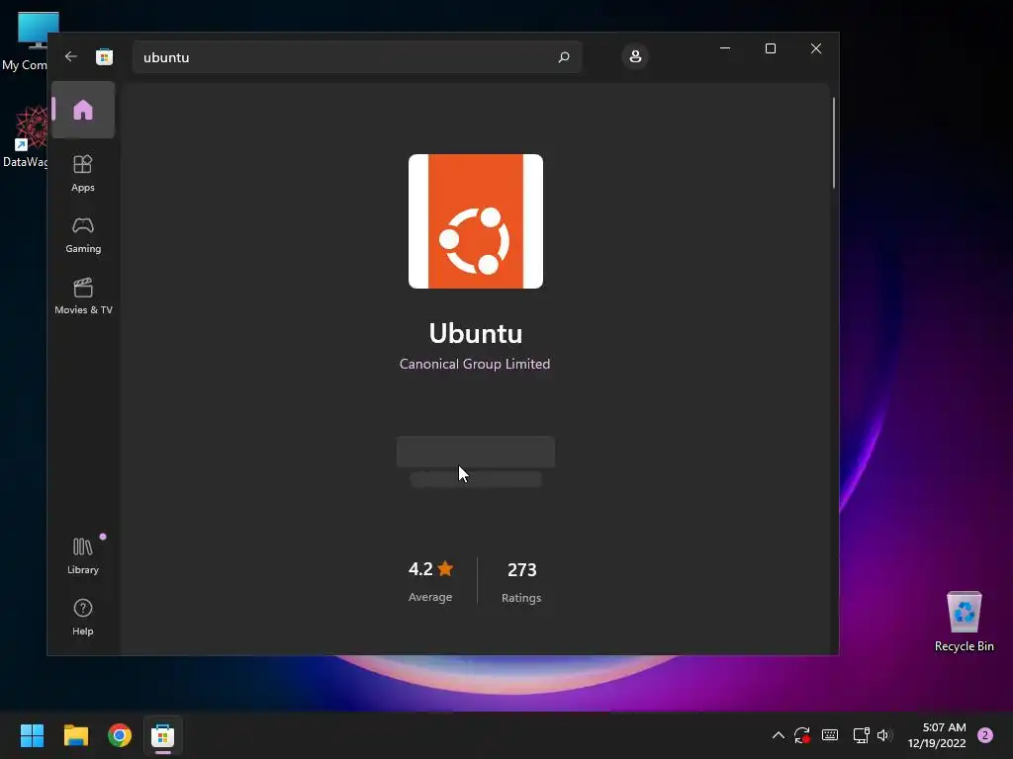The height and width of the screenshot is (759, 1013).
Task: Open the Movies & TV section
Action: [x=83, y=296]
